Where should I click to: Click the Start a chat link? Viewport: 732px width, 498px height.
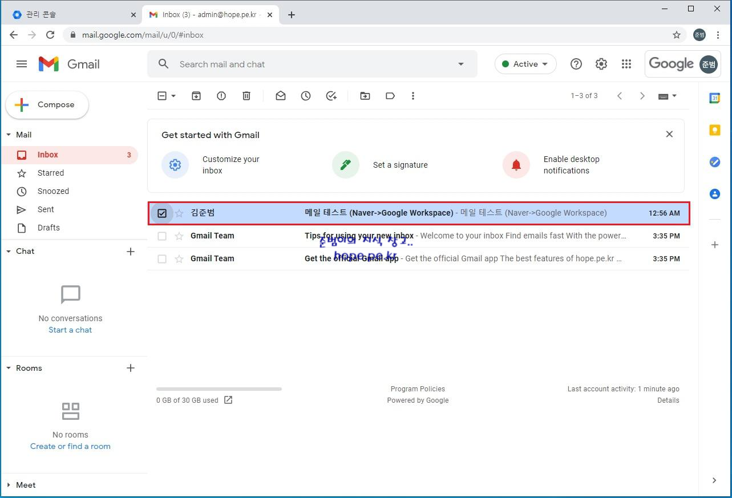pyautogui.click(x=70, y=330)
